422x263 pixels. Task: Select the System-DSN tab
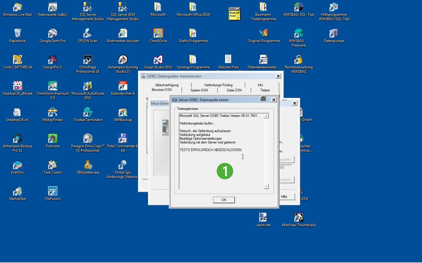click(x=199, y=91)
